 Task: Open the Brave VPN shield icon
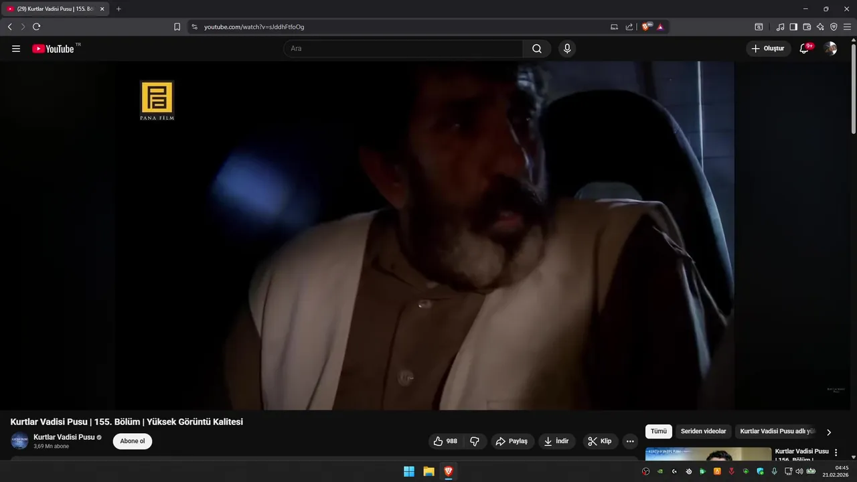click(x=834, y=27)
